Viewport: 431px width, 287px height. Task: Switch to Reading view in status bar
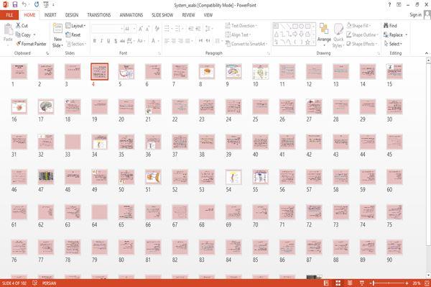coord(350,283)
